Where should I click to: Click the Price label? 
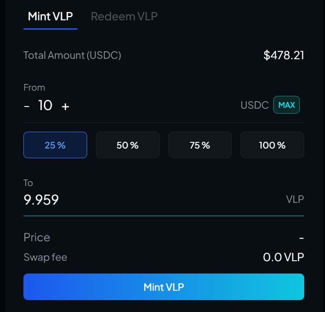pos(37,237)
